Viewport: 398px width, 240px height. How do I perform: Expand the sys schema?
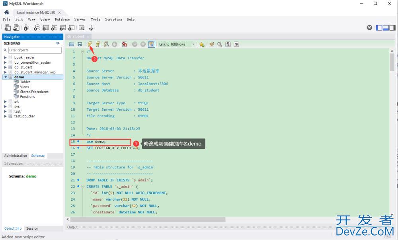pyautogui.click(x=5, y=106)
